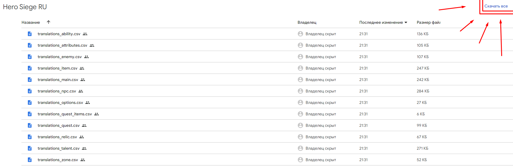
Task: Click owner avatar in translations_relic.csv row
Action: (300, 137)
